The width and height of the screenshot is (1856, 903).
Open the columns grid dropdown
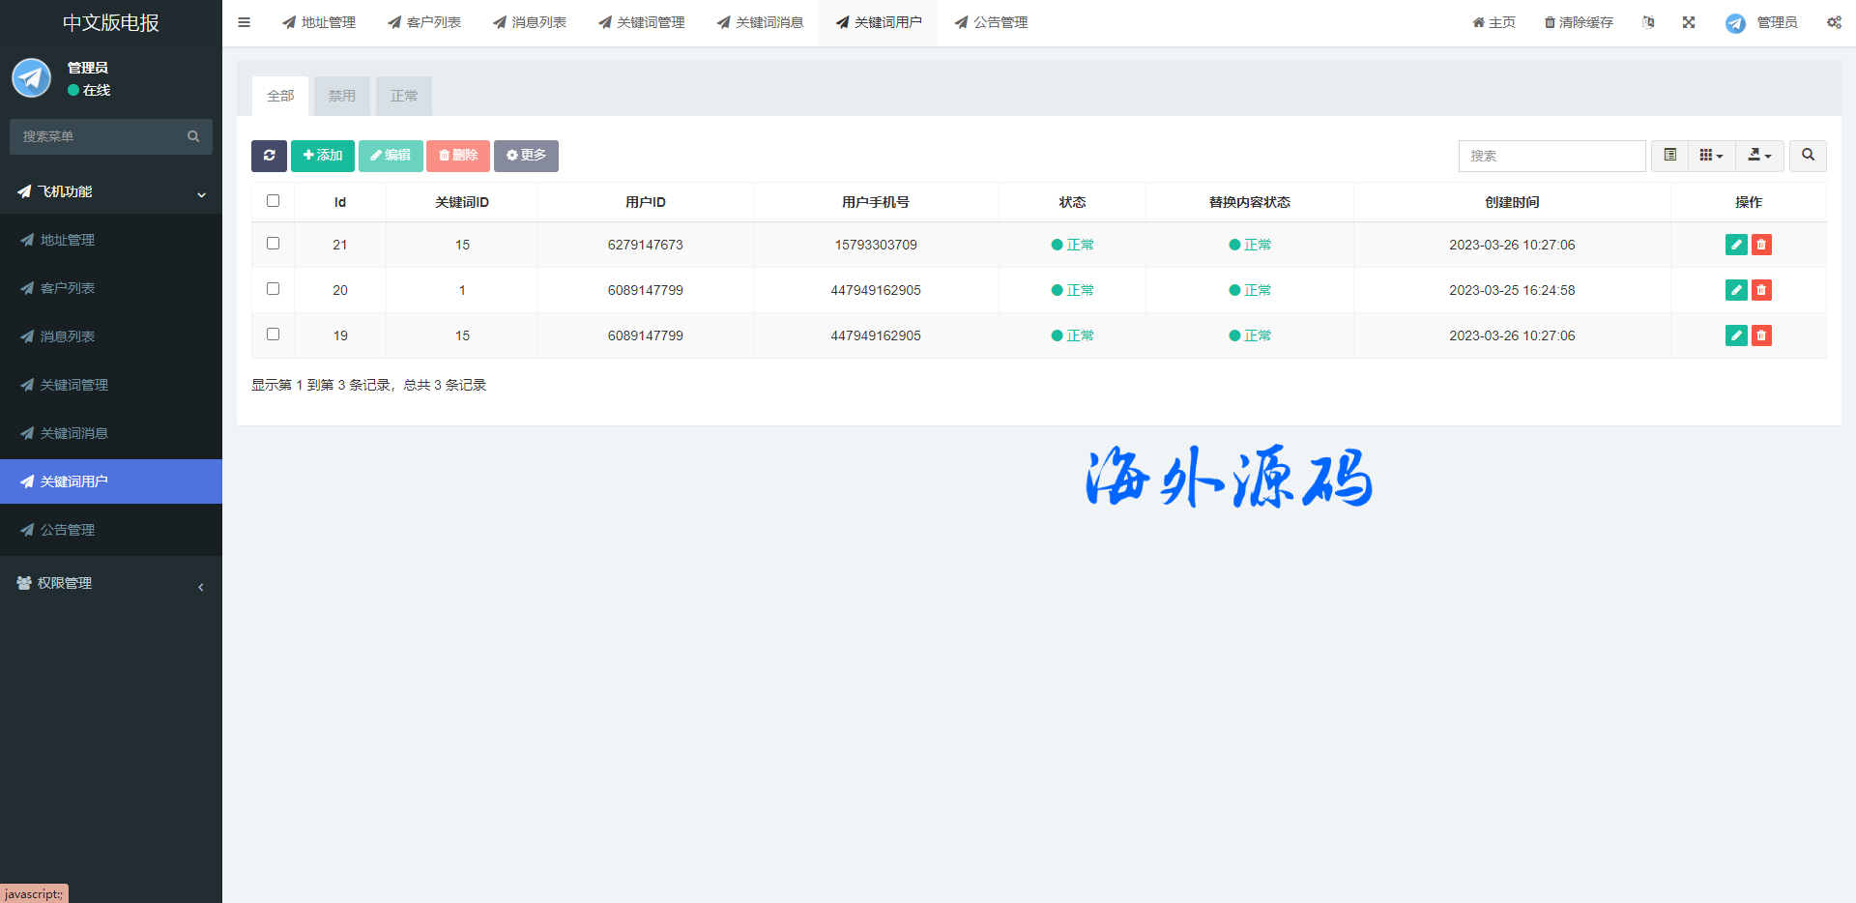pyautogui.click(x=1711, y=156)
